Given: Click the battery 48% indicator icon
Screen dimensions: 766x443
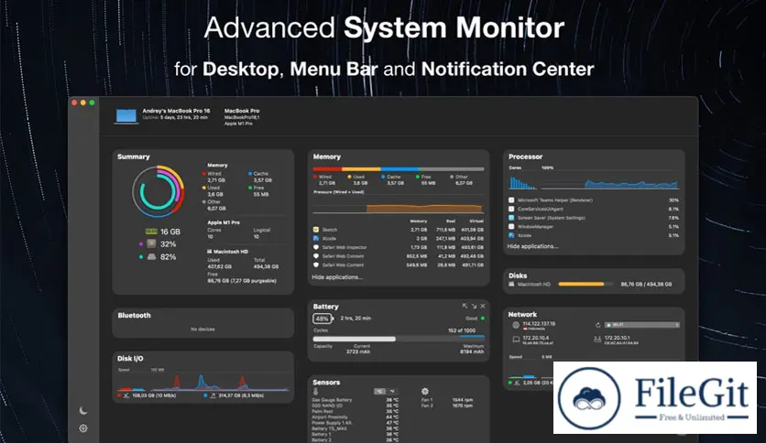Looking at the screenshot, I should [323, 319].
